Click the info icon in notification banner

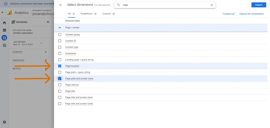tap(5, 4)
